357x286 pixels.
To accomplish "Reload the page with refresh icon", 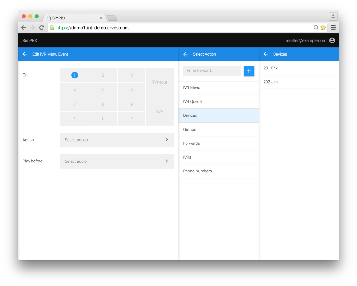I will tap(42, 28).
